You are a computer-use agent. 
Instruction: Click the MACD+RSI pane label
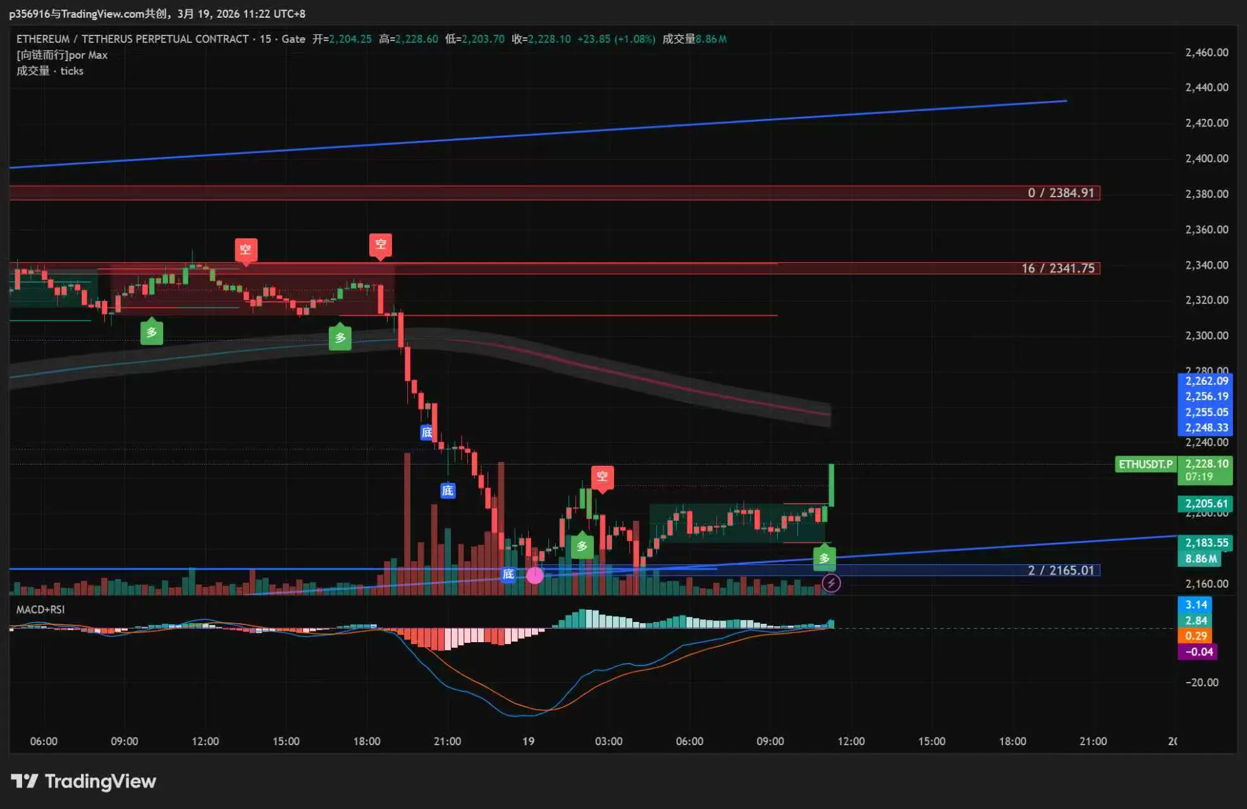click(40, 609)
